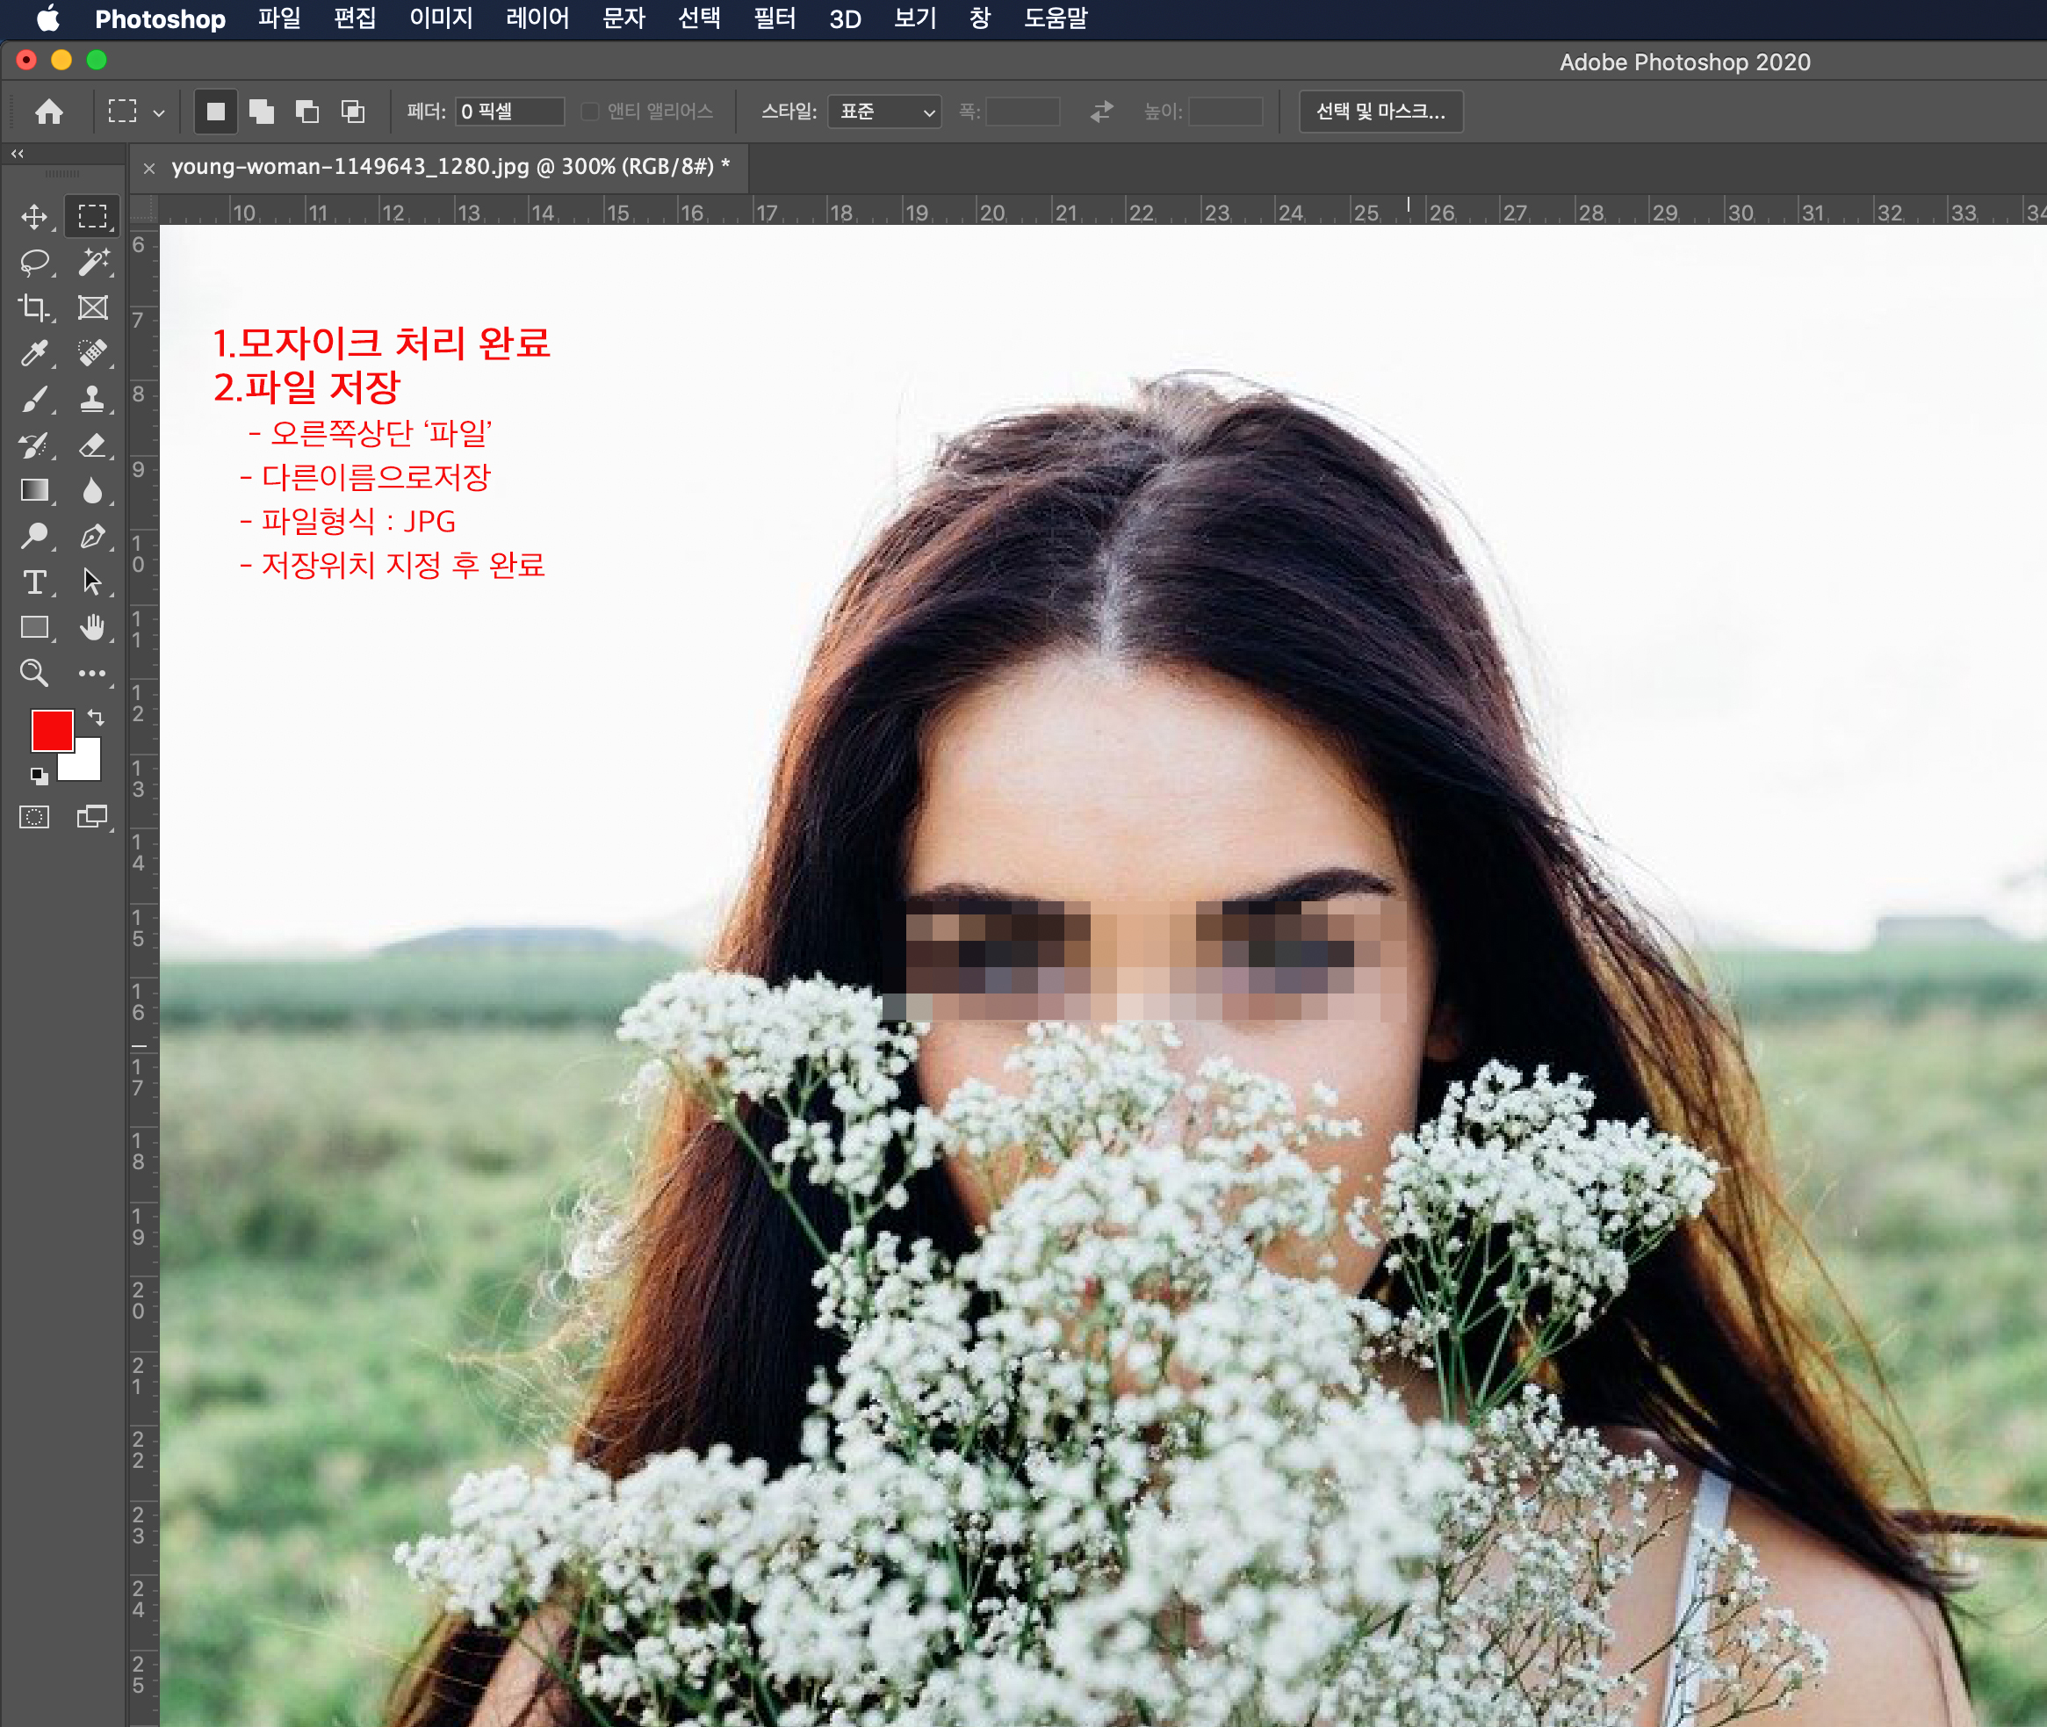This screenshot has width=2047, height=1727.
Task: Click the 선택 및 마스크 button
Action: click(x=1380, y=112)
